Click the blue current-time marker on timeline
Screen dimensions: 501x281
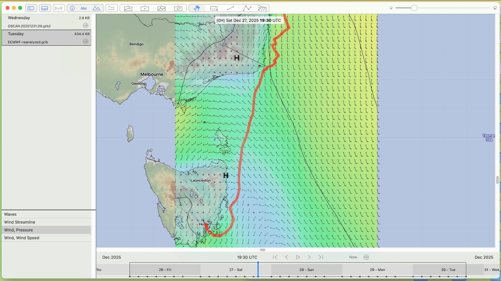click(x=258, y=270)
